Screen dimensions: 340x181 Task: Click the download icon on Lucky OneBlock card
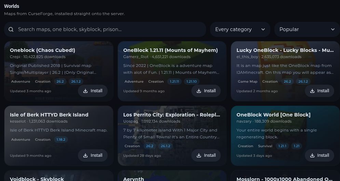click(312, 91)
